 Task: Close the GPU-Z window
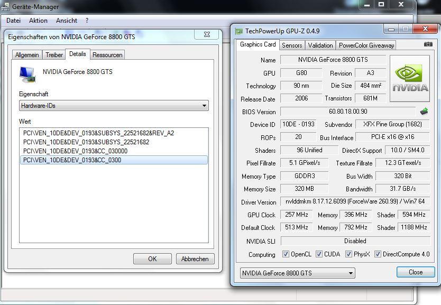(x=426, y=29)
